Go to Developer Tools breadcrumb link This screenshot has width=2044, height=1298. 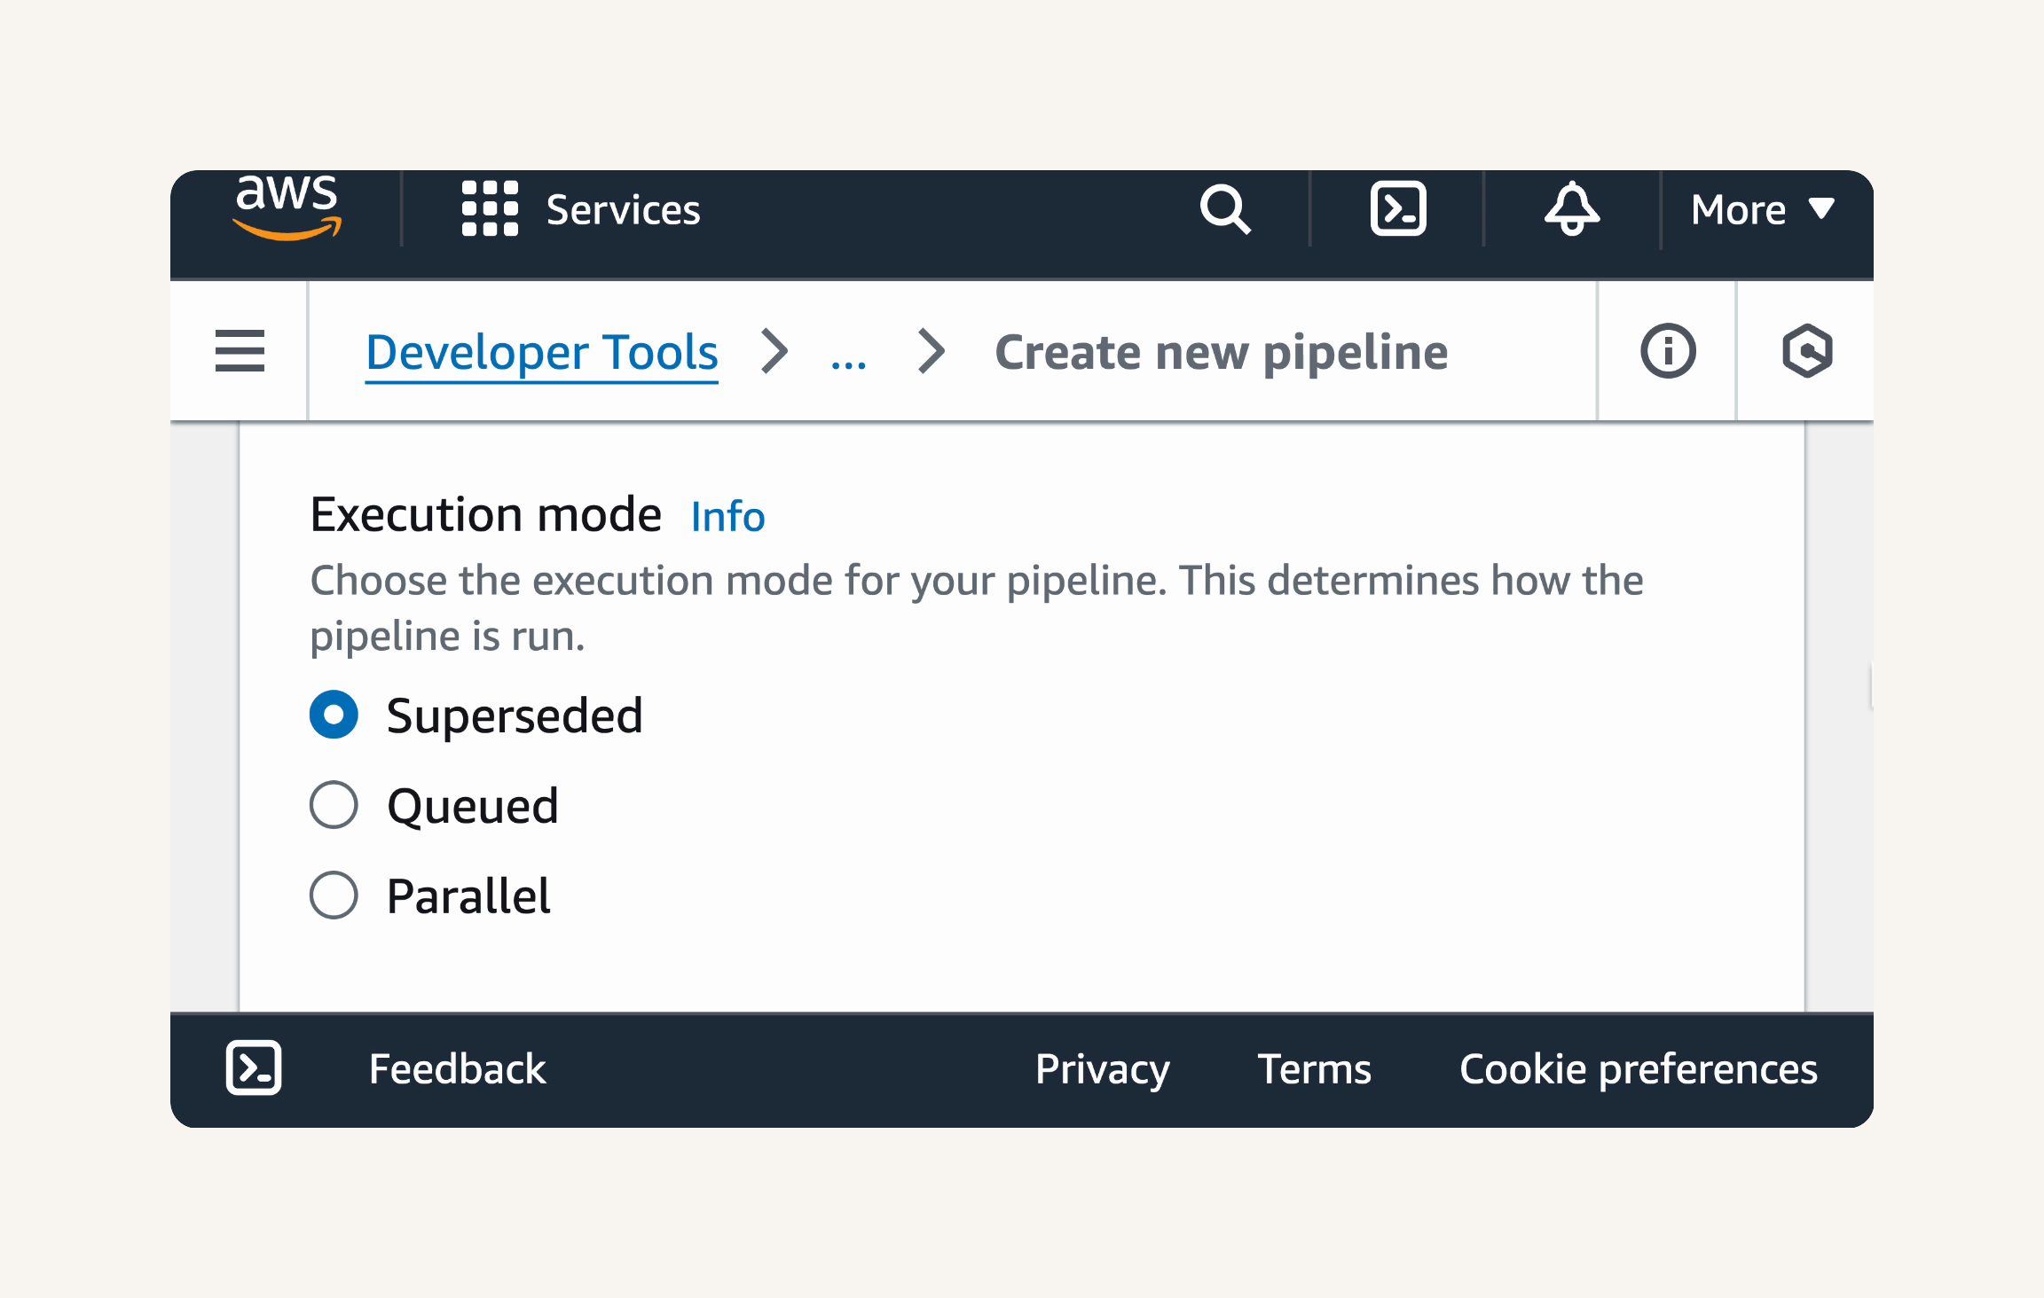pyautogui.click(x=542, y=353)
